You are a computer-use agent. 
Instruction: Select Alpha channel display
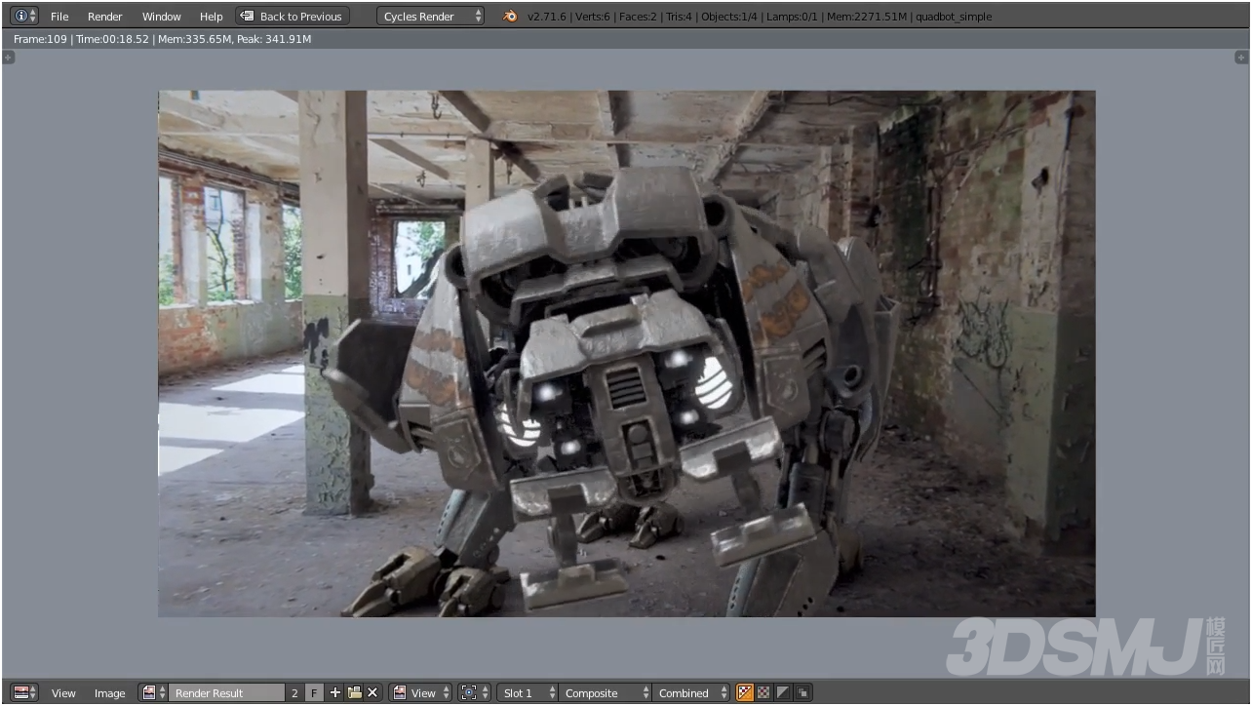click(x=783, y=692)
